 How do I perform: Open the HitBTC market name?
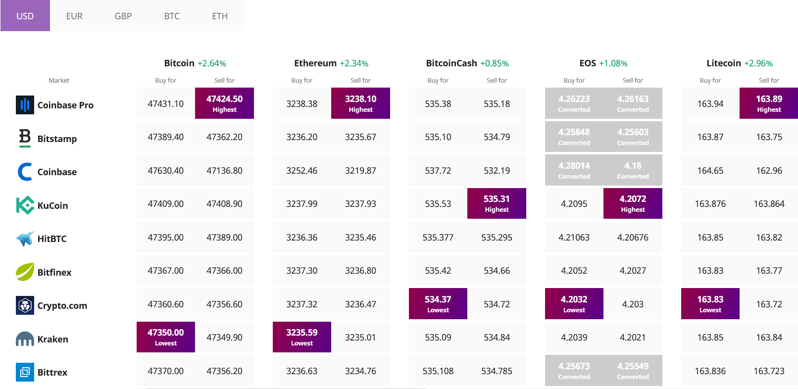click(52, 239)
